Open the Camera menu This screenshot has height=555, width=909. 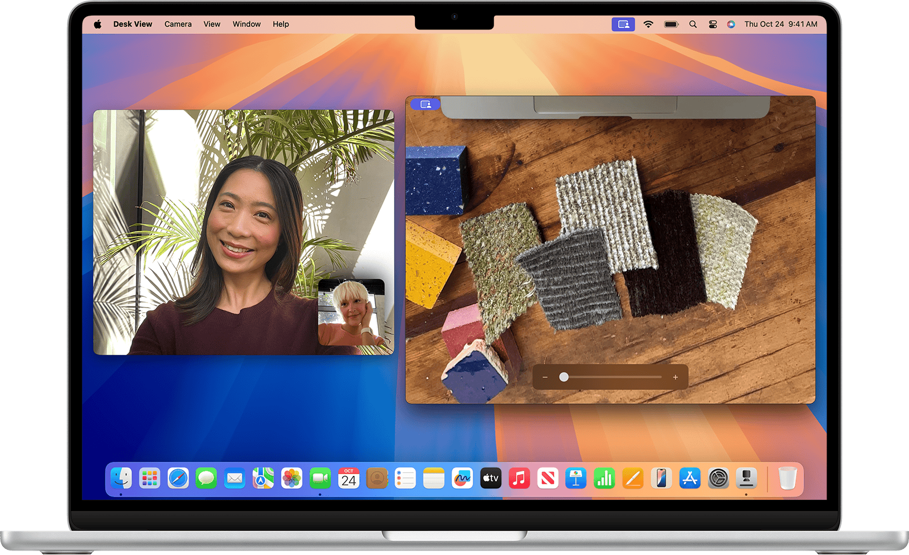point(178,24)
